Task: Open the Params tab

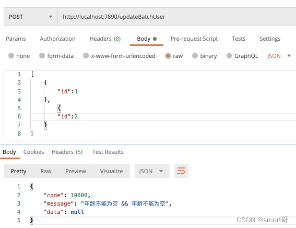Action: coord(16,39)
